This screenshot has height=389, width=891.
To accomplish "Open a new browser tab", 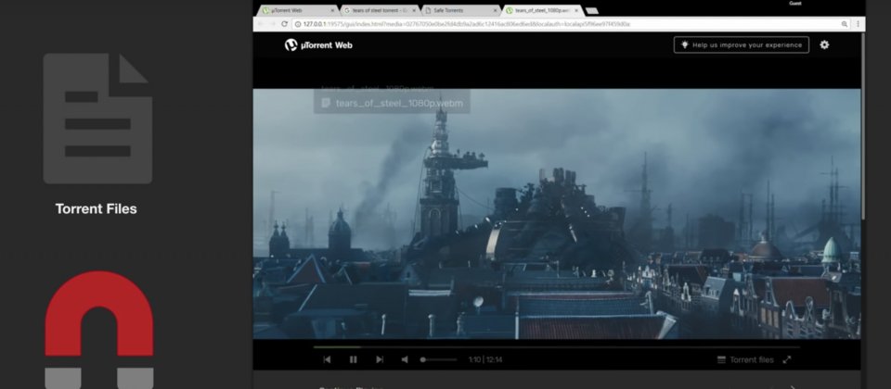I will pos(591,11).
